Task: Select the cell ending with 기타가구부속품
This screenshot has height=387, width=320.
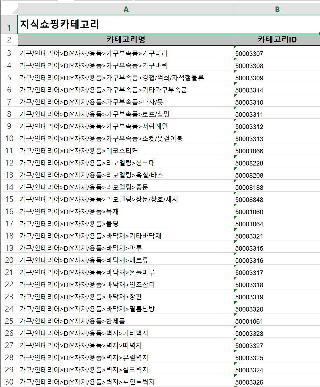Action: point(126,88)
